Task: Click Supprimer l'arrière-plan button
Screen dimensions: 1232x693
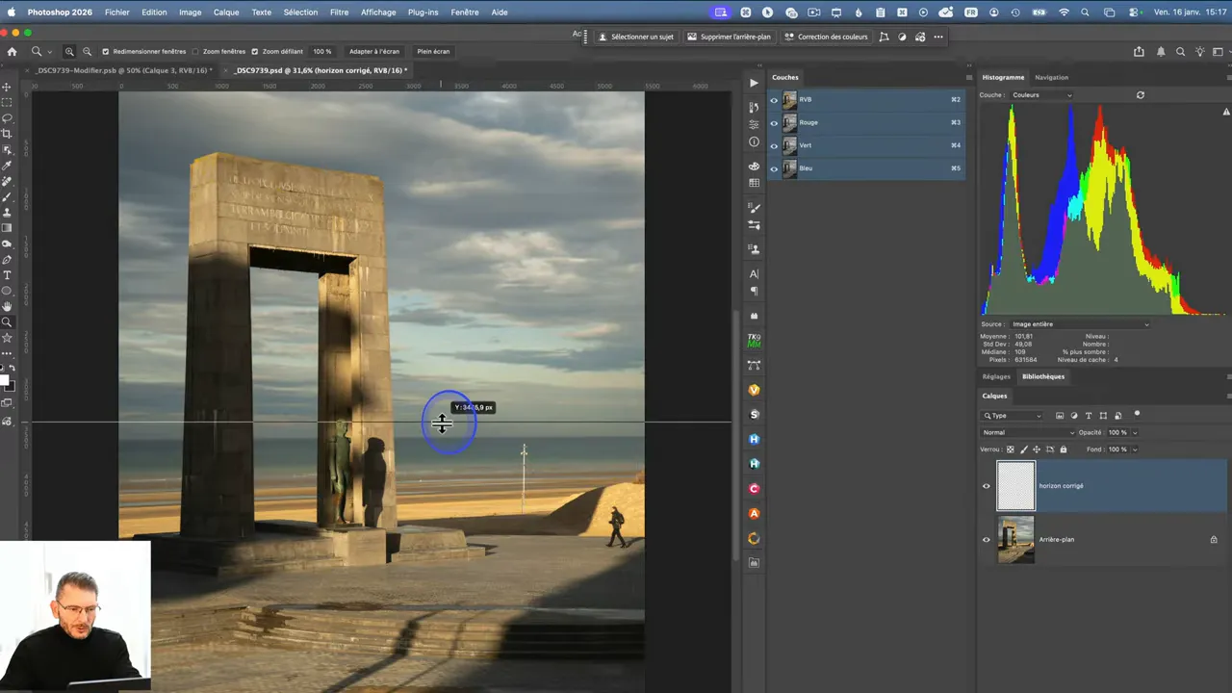Action: (x=729, y=37)
